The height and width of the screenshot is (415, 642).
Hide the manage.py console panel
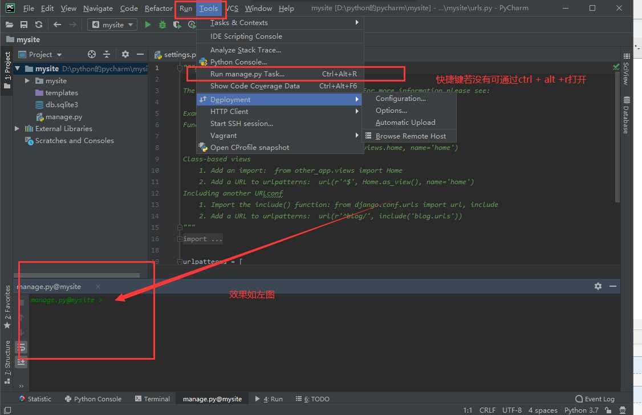pyautogui.click(x=613, y=286)
